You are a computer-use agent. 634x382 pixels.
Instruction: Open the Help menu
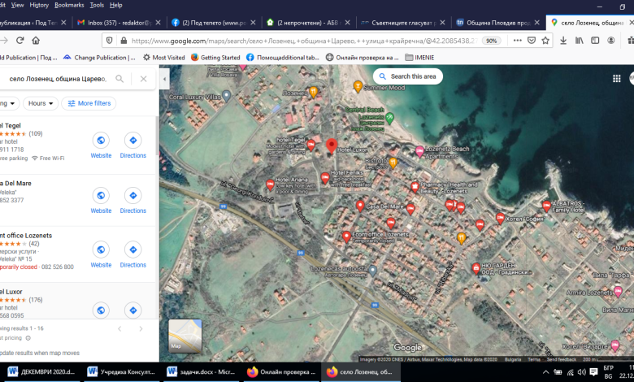(116, 5)
